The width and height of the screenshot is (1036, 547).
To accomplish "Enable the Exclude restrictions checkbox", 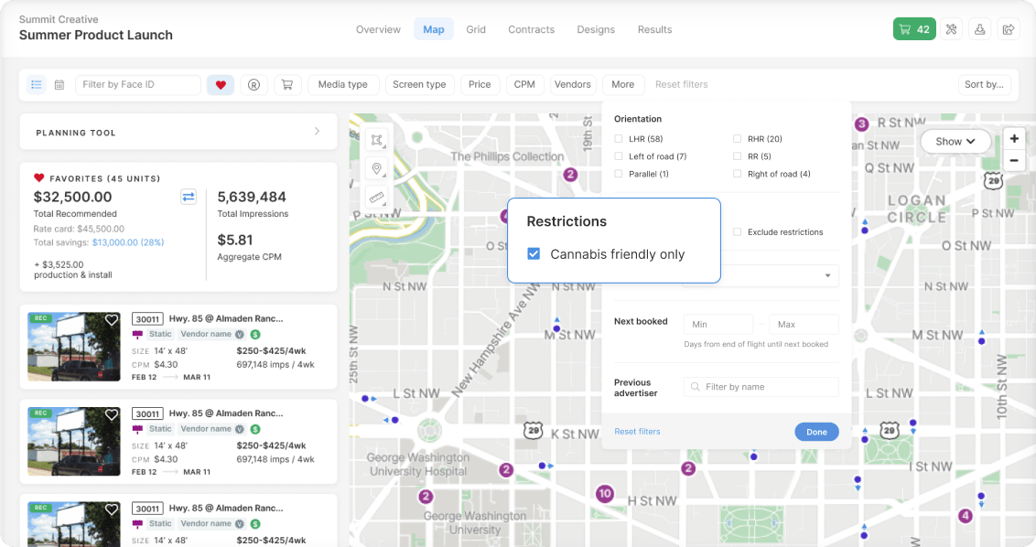I will 738,232.
